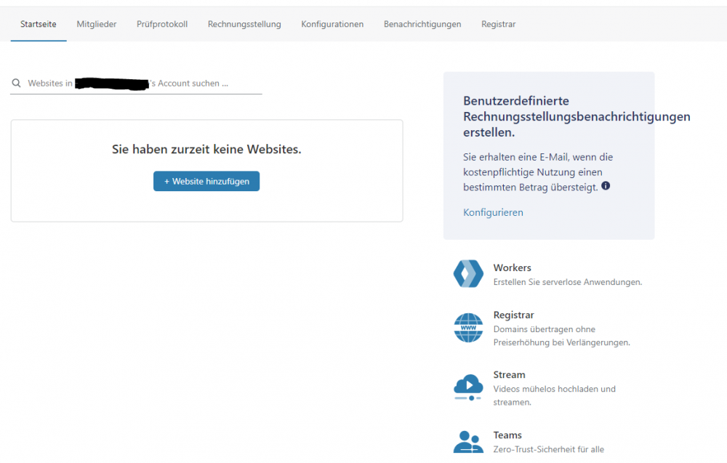Click 'Erstellen Sie serverlose Anwendungen.' text
The height and width of the screenshot is (463, 727).
[568, 282]
